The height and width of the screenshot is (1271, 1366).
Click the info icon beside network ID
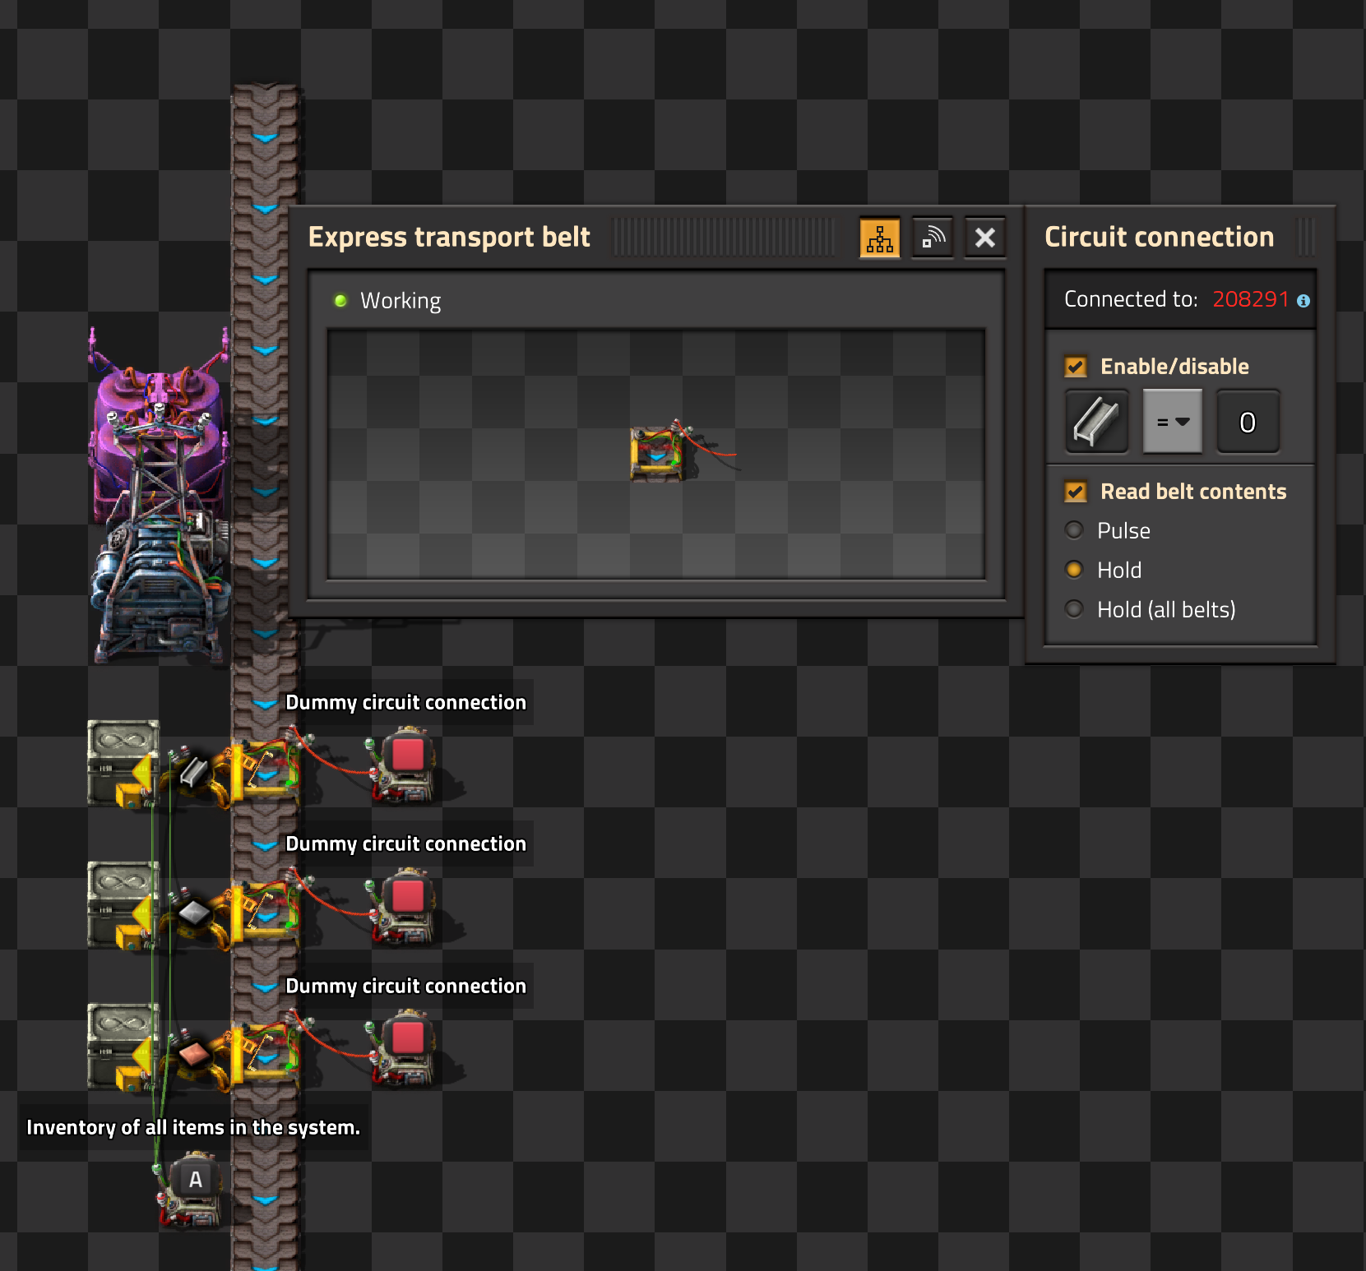(x=1303, y=301)
